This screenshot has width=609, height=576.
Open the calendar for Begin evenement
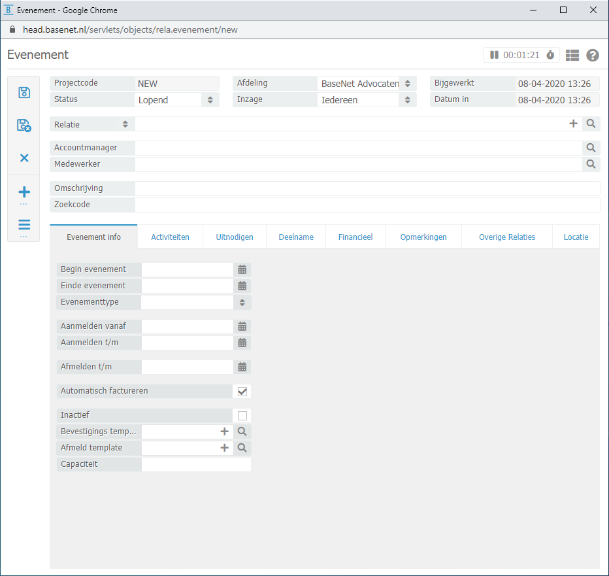tap(242, 270)
